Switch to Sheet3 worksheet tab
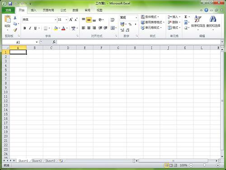 [x=50, y=161]
